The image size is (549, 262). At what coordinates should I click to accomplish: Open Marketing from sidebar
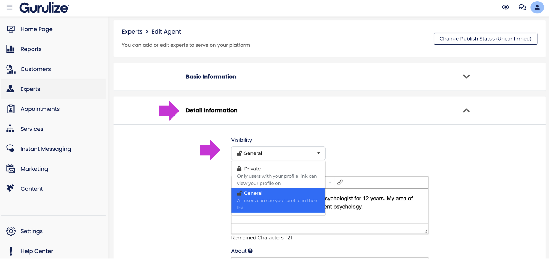pos(34,169)
